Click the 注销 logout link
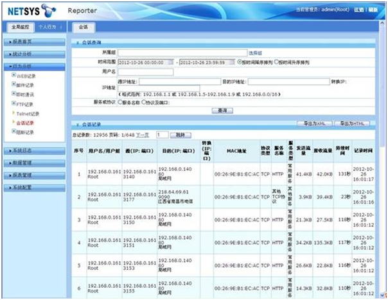The image size is (388, 300). click(x=358, y=10)
